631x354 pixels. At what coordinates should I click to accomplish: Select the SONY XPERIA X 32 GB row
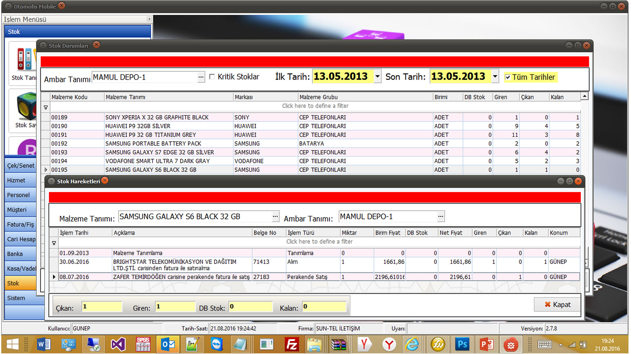click(x=315, y=117)
